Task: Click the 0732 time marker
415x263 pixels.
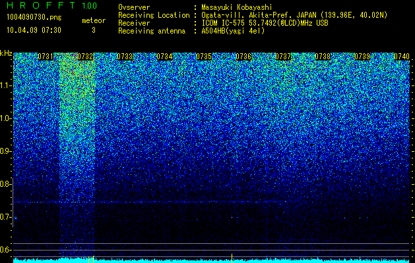Action: pyautogui.click(x=85, y=57)
